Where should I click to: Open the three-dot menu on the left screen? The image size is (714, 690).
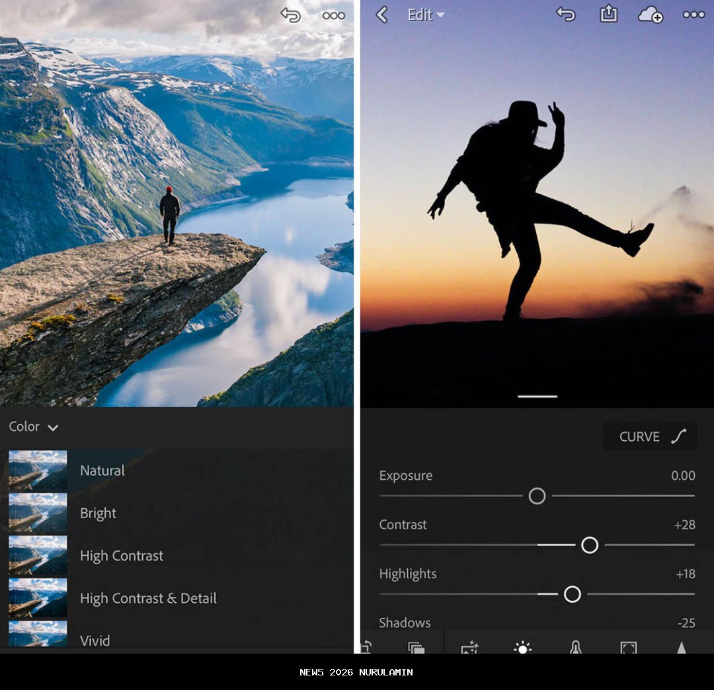(x=334, y=15)
